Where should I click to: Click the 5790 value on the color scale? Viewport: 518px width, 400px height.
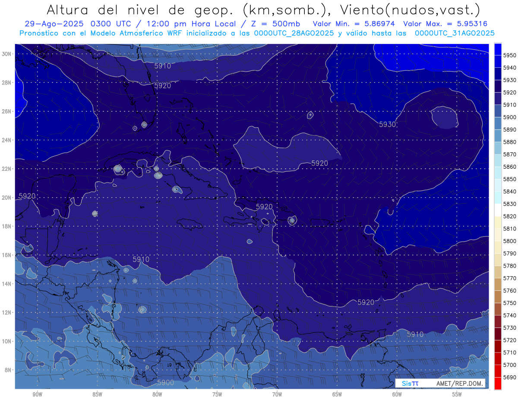coord(510,253)
